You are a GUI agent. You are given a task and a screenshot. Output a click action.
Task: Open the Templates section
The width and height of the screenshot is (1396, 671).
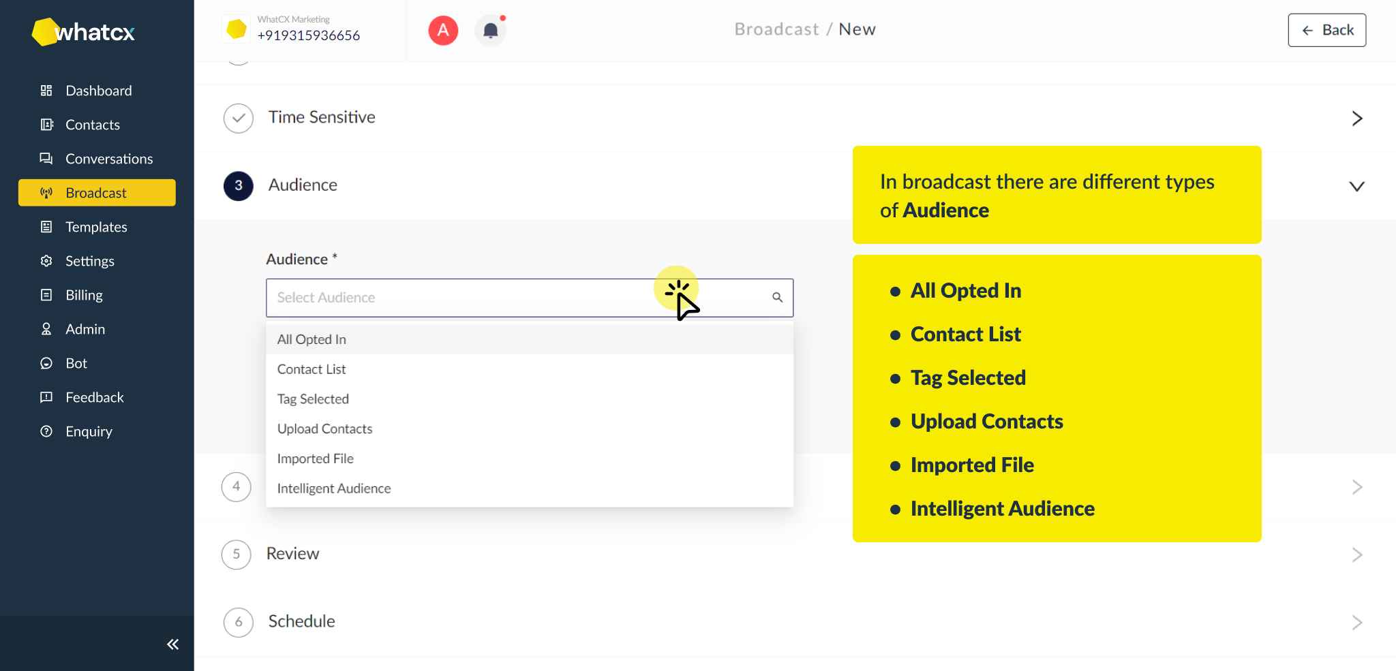point(46,226)
